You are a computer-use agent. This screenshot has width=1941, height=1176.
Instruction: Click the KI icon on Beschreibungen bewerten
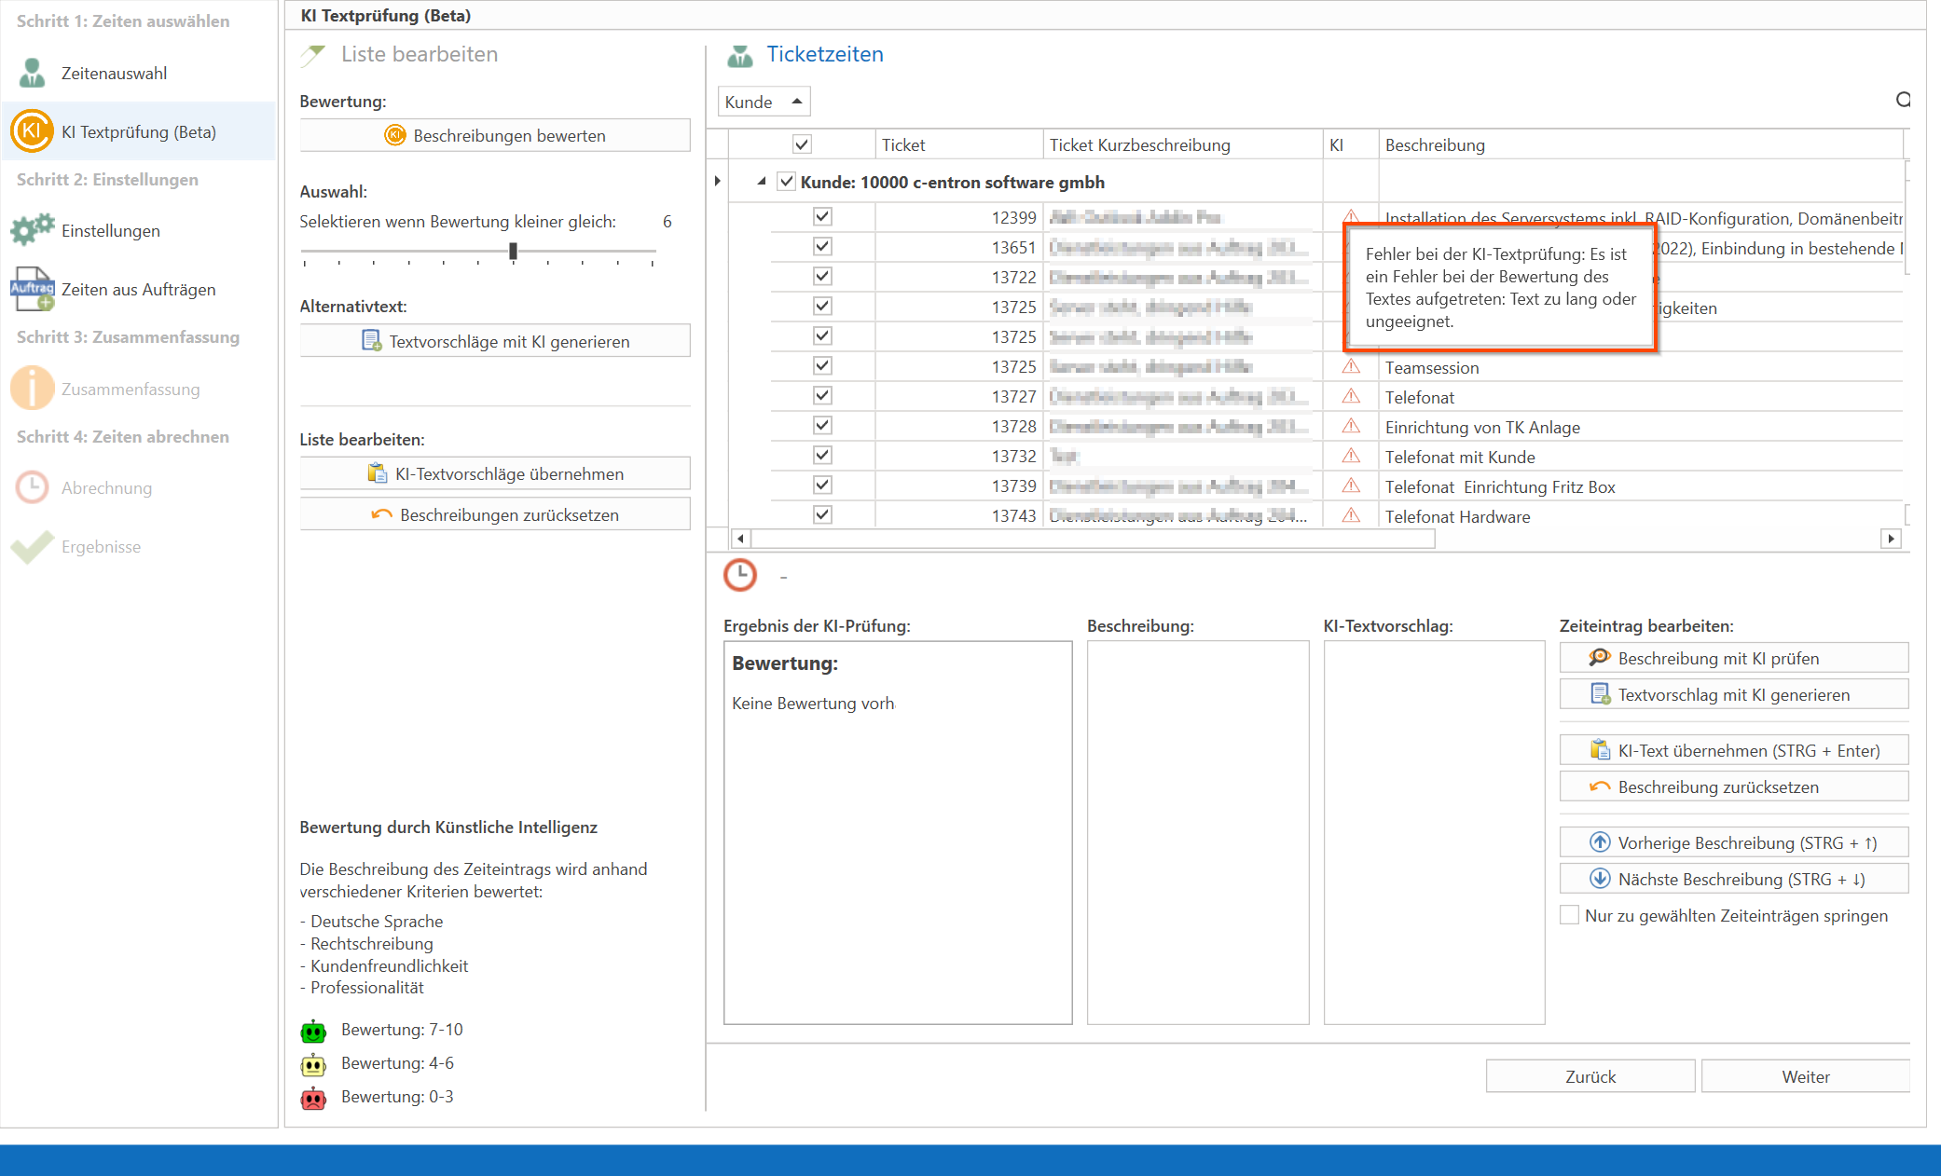pyautogui.click(x=394, y=135)
